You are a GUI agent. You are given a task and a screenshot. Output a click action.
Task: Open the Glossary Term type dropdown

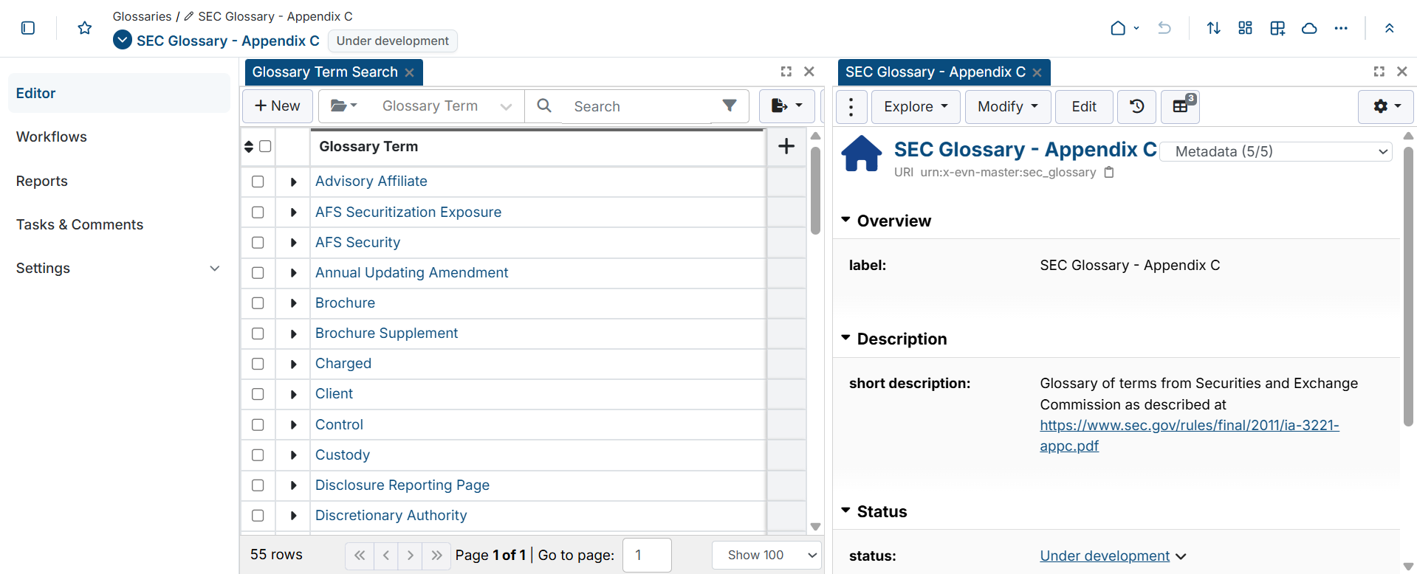[x=446, y=106]
